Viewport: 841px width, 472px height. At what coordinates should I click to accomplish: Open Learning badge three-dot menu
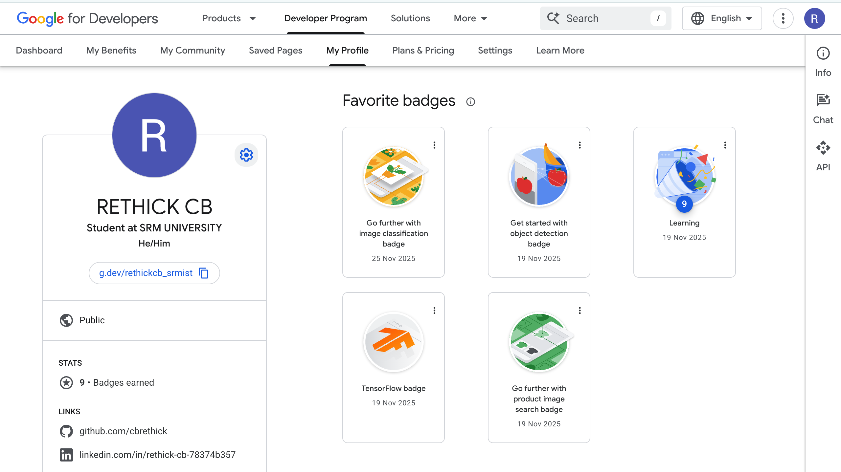coord(725,145)
